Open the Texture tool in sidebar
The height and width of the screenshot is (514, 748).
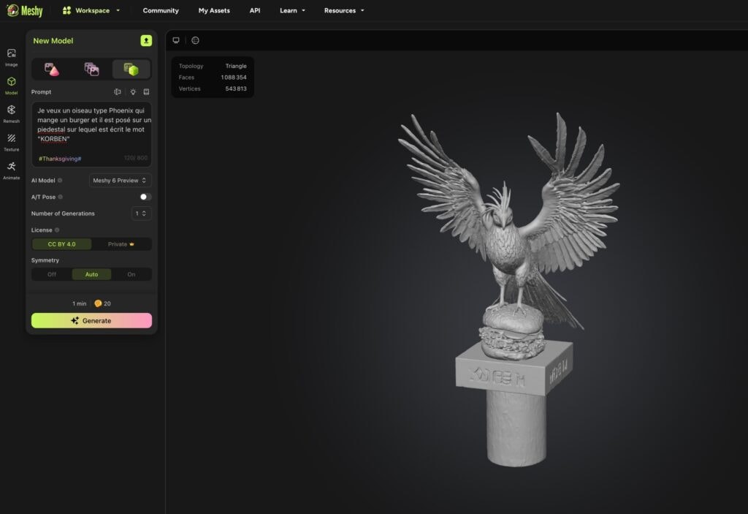[x=11, y=141]
